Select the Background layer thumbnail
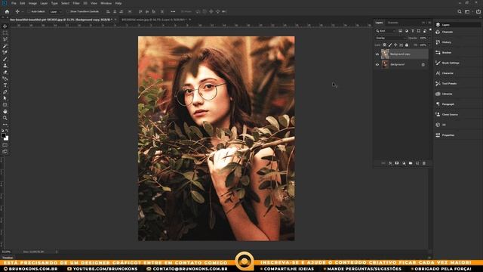The height and width of the screenshot is (272, 483). [385, 64]
